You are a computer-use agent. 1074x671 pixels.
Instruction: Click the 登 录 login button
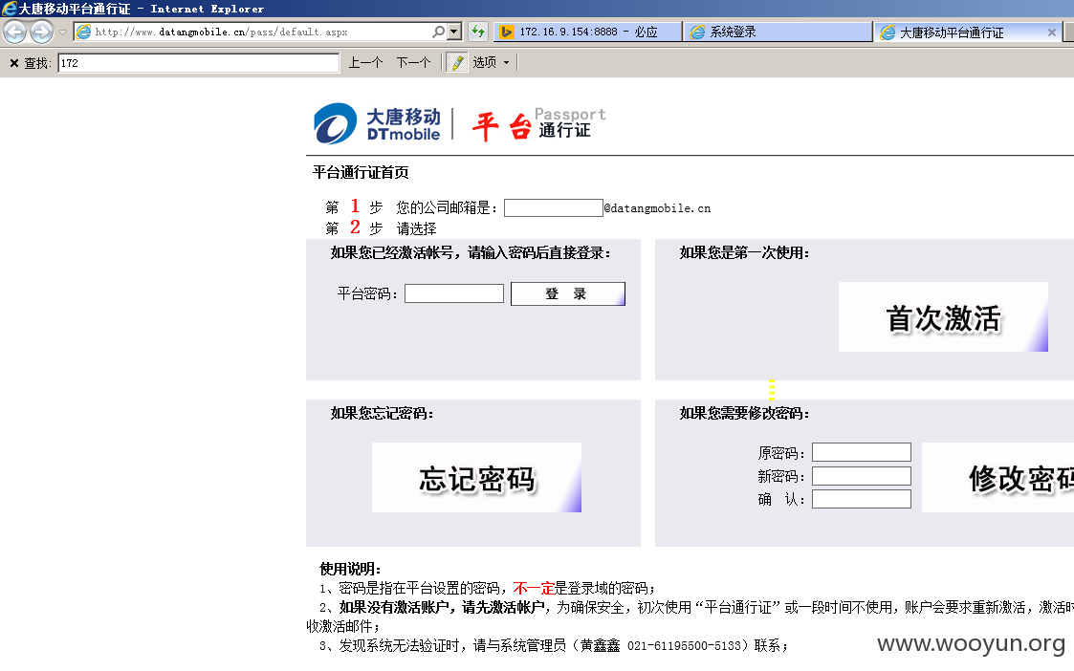[x=568, y=293]
